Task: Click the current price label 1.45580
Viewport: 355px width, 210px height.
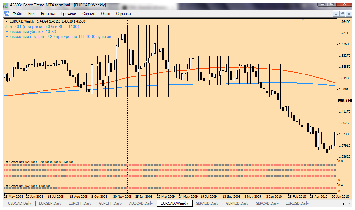Action: point(344,100)
